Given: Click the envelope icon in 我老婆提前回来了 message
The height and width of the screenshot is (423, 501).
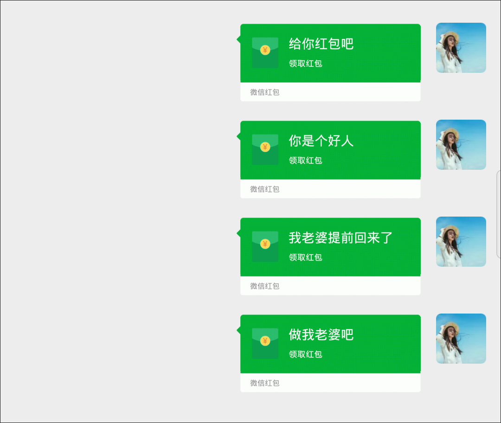Looking at the screenshot, I should click(265, 247).
